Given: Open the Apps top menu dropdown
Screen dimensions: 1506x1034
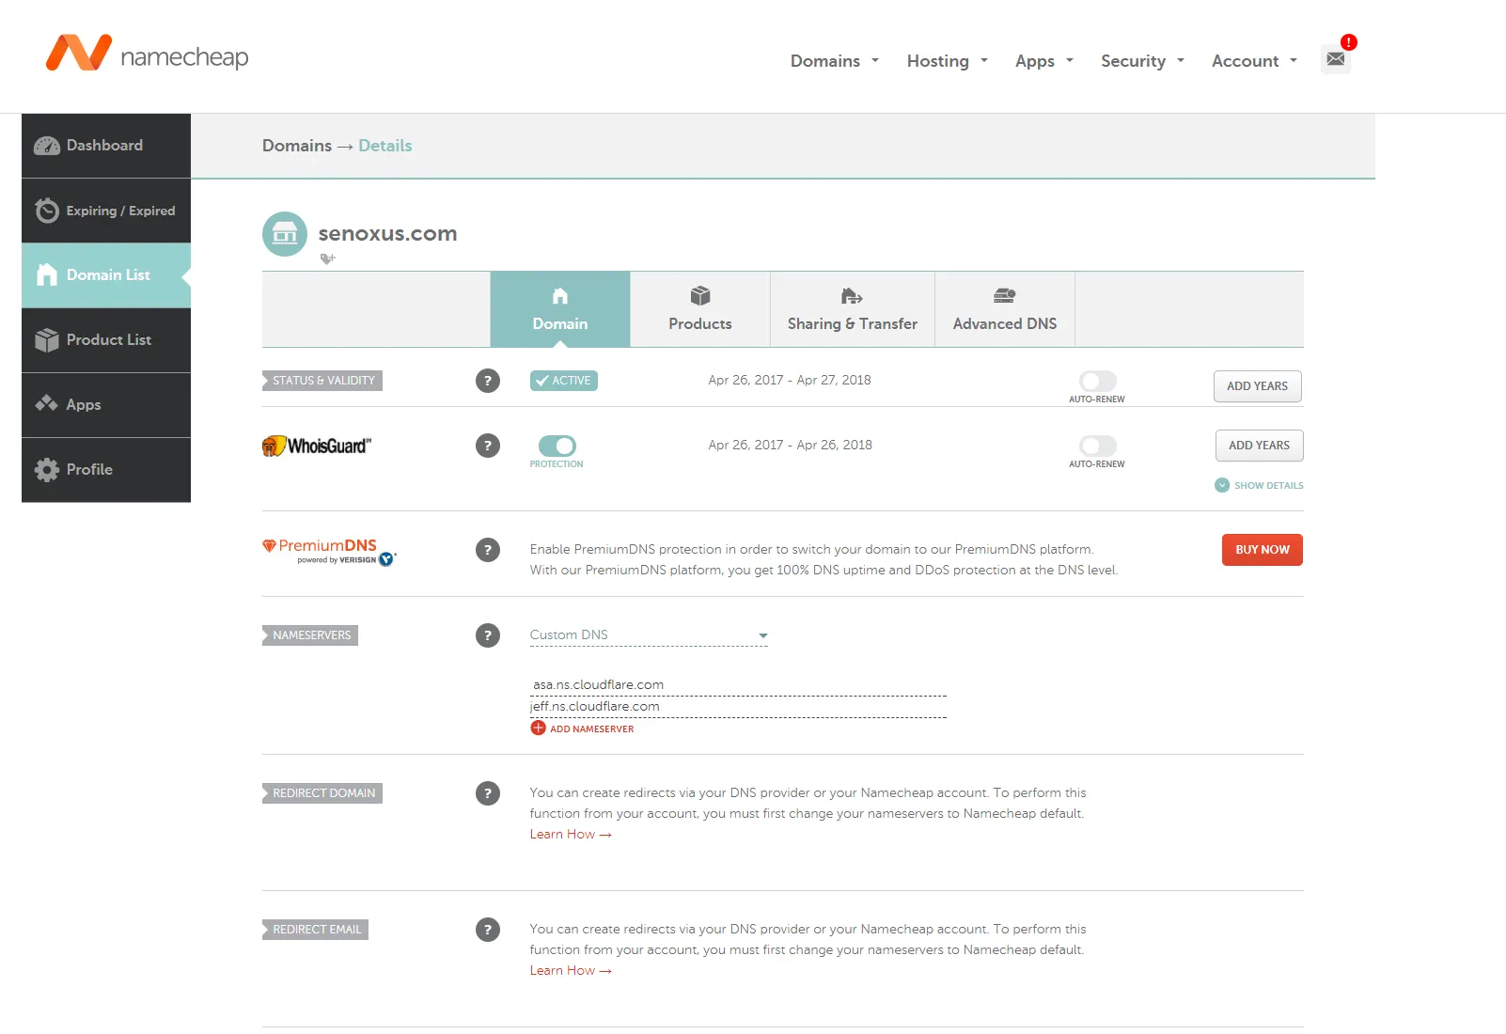Looking at the screenshot, I should (x=1044, y=61).
